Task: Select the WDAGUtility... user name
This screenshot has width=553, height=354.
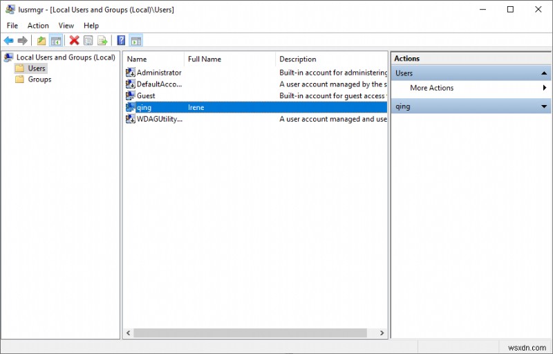Action: (x=160, y=119)
